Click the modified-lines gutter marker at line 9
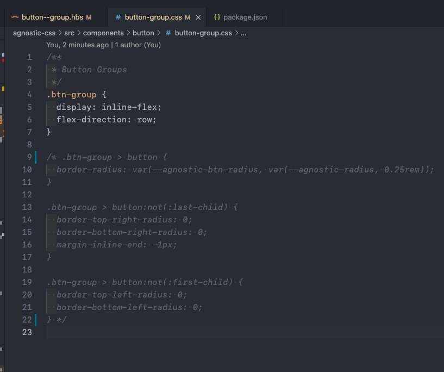 [36, 157]
